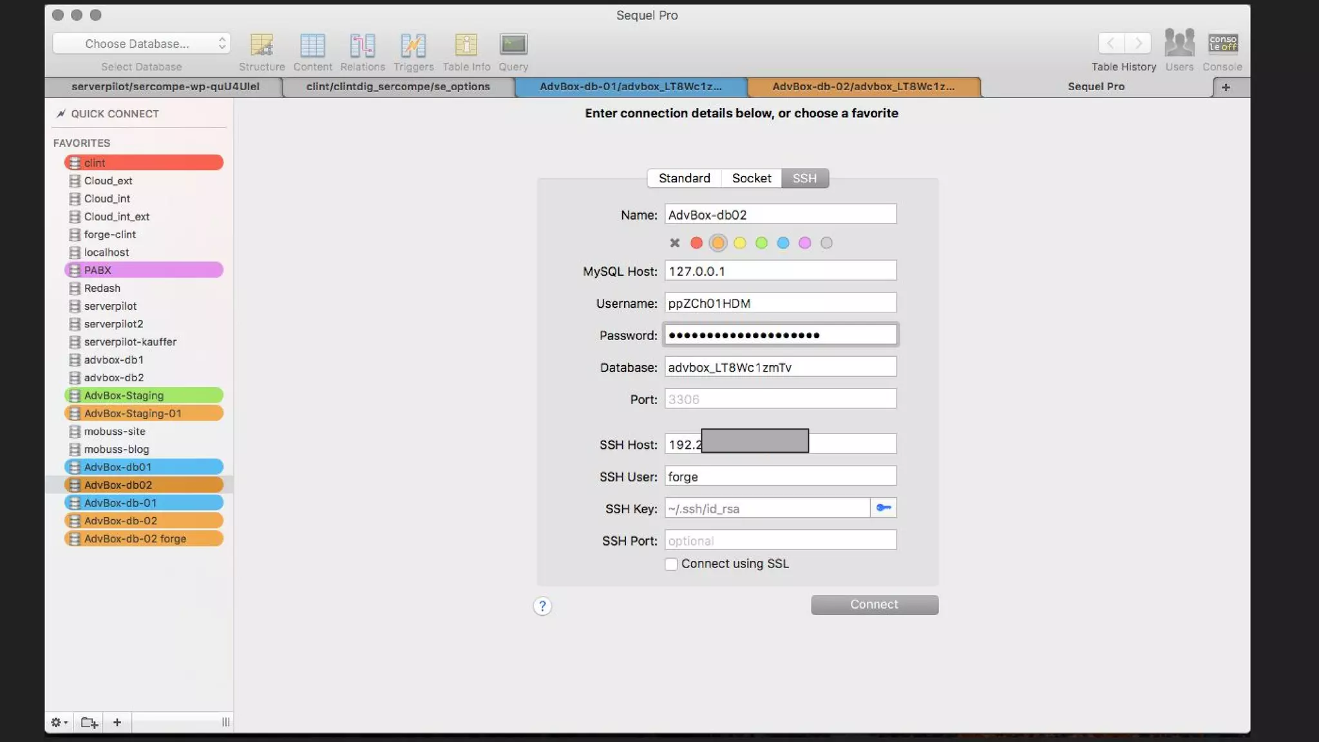This screenshot has height=742, width=1319.
Task: Select the green color label swatch
Action: [761, 243]
